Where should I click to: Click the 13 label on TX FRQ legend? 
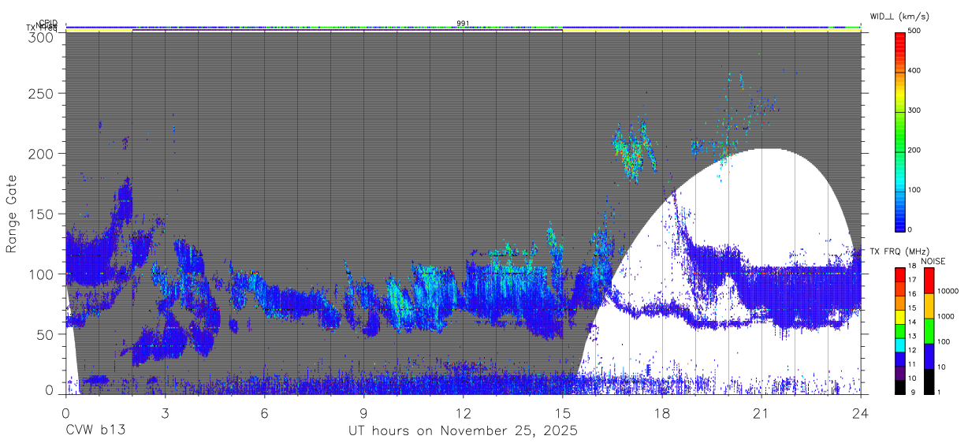[912, 337]
